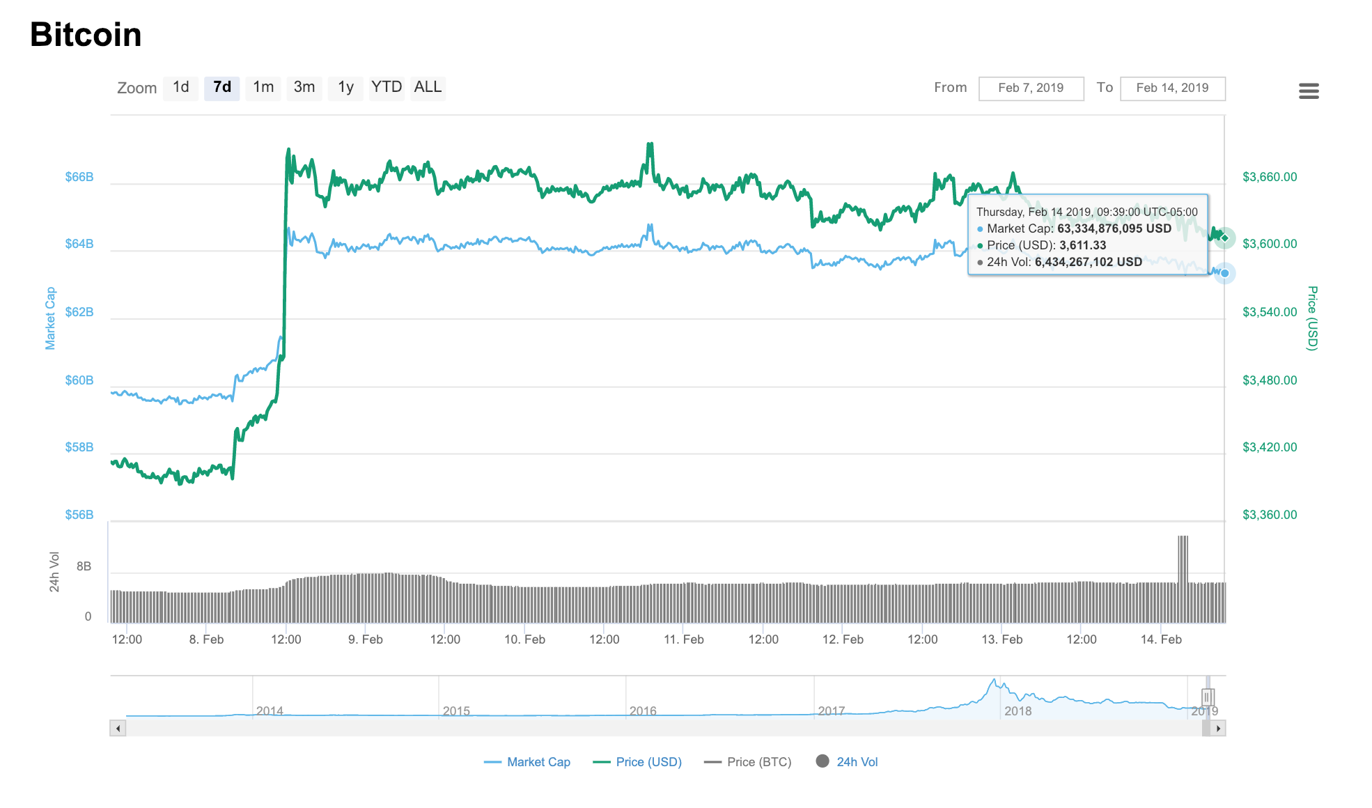Click the 9. Feb date axis label

(366, 639)
